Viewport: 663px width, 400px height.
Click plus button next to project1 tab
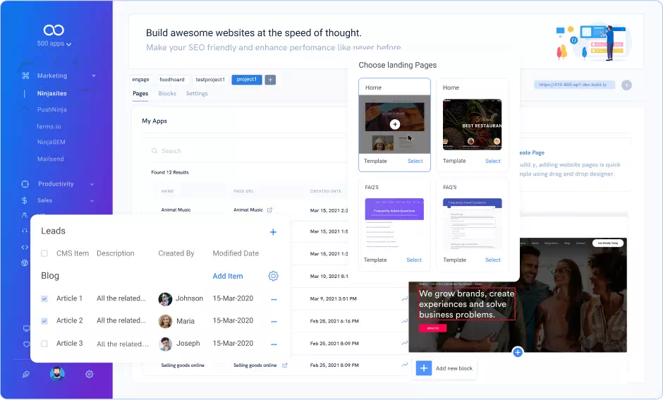point(270,80)
